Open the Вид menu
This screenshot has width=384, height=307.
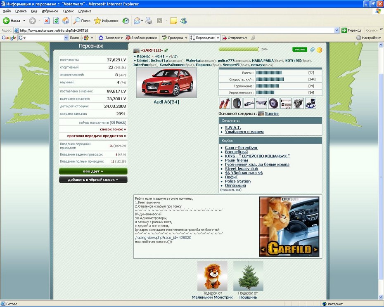pyautogui.click(x=34, y=11)
